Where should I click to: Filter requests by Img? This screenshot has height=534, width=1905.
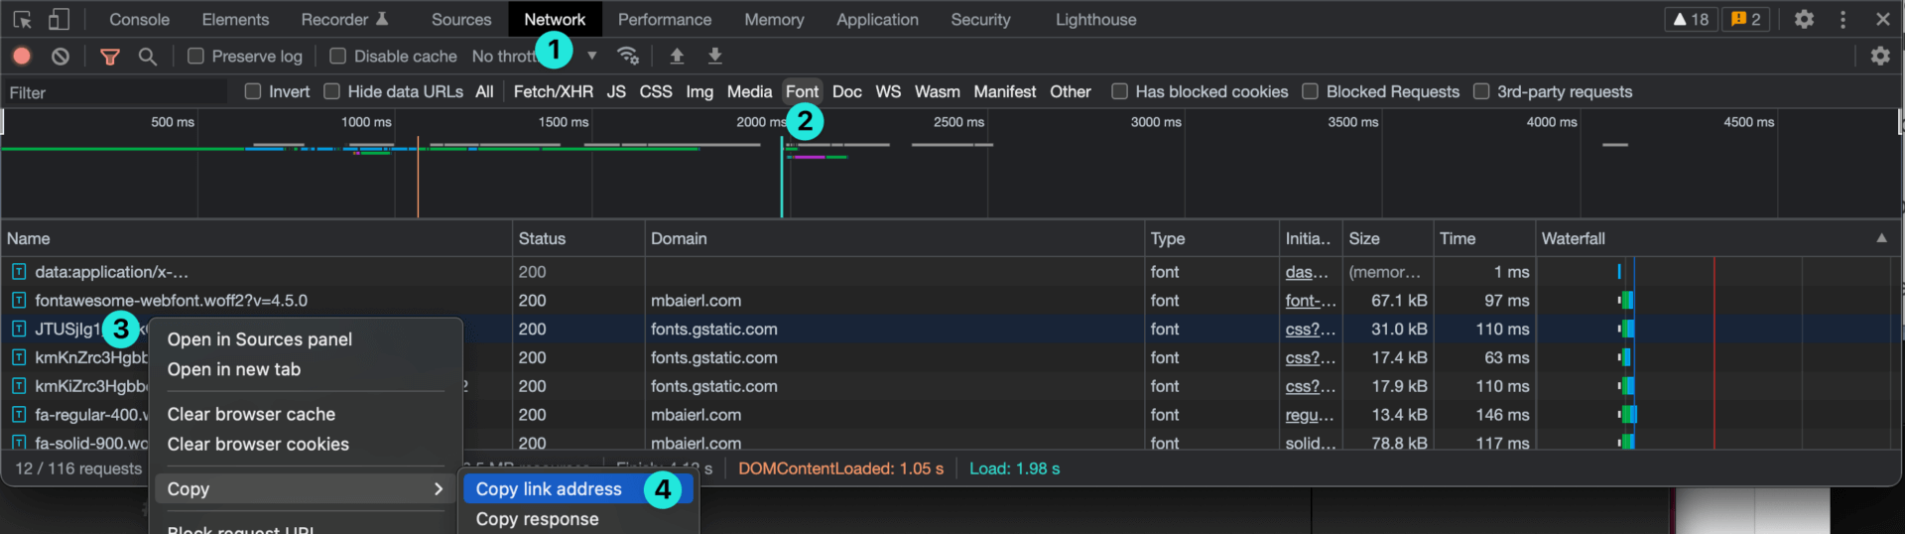pyautogui.click(x=699, y=91)
